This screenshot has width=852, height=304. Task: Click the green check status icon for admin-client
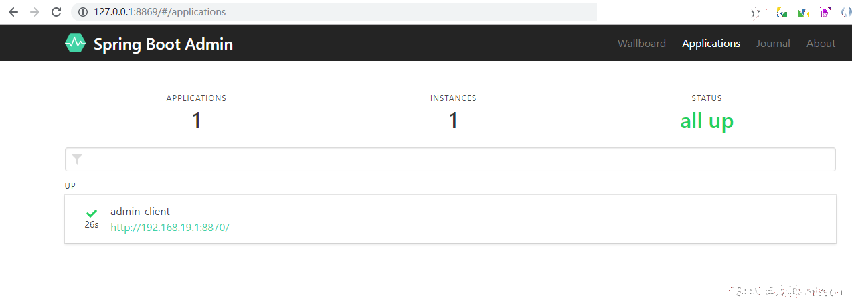pos(92,213)
